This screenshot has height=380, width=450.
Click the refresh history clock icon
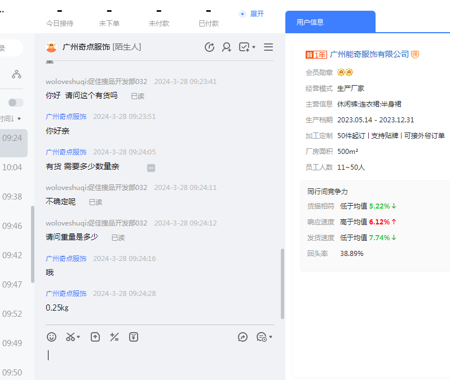point(209,47)
